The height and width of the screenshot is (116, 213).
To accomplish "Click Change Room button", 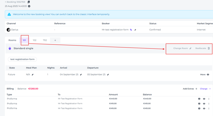I will (x=182, y=48).
